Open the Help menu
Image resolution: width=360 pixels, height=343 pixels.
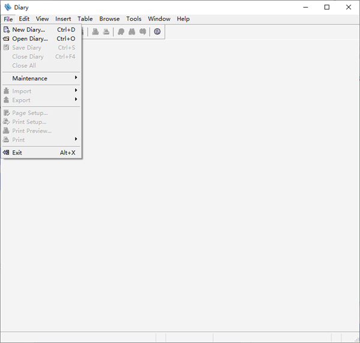pos(183,19)
